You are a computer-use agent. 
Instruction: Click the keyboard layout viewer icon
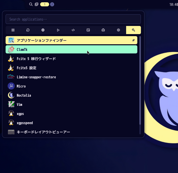pos(11,132)
